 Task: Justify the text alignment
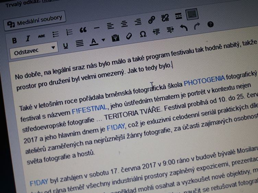tap(80, 43)
